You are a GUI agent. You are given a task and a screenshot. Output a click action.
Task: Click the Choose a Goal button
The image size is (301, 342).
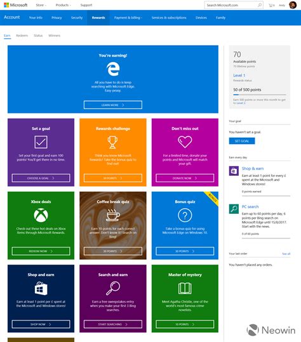[41, 178]
